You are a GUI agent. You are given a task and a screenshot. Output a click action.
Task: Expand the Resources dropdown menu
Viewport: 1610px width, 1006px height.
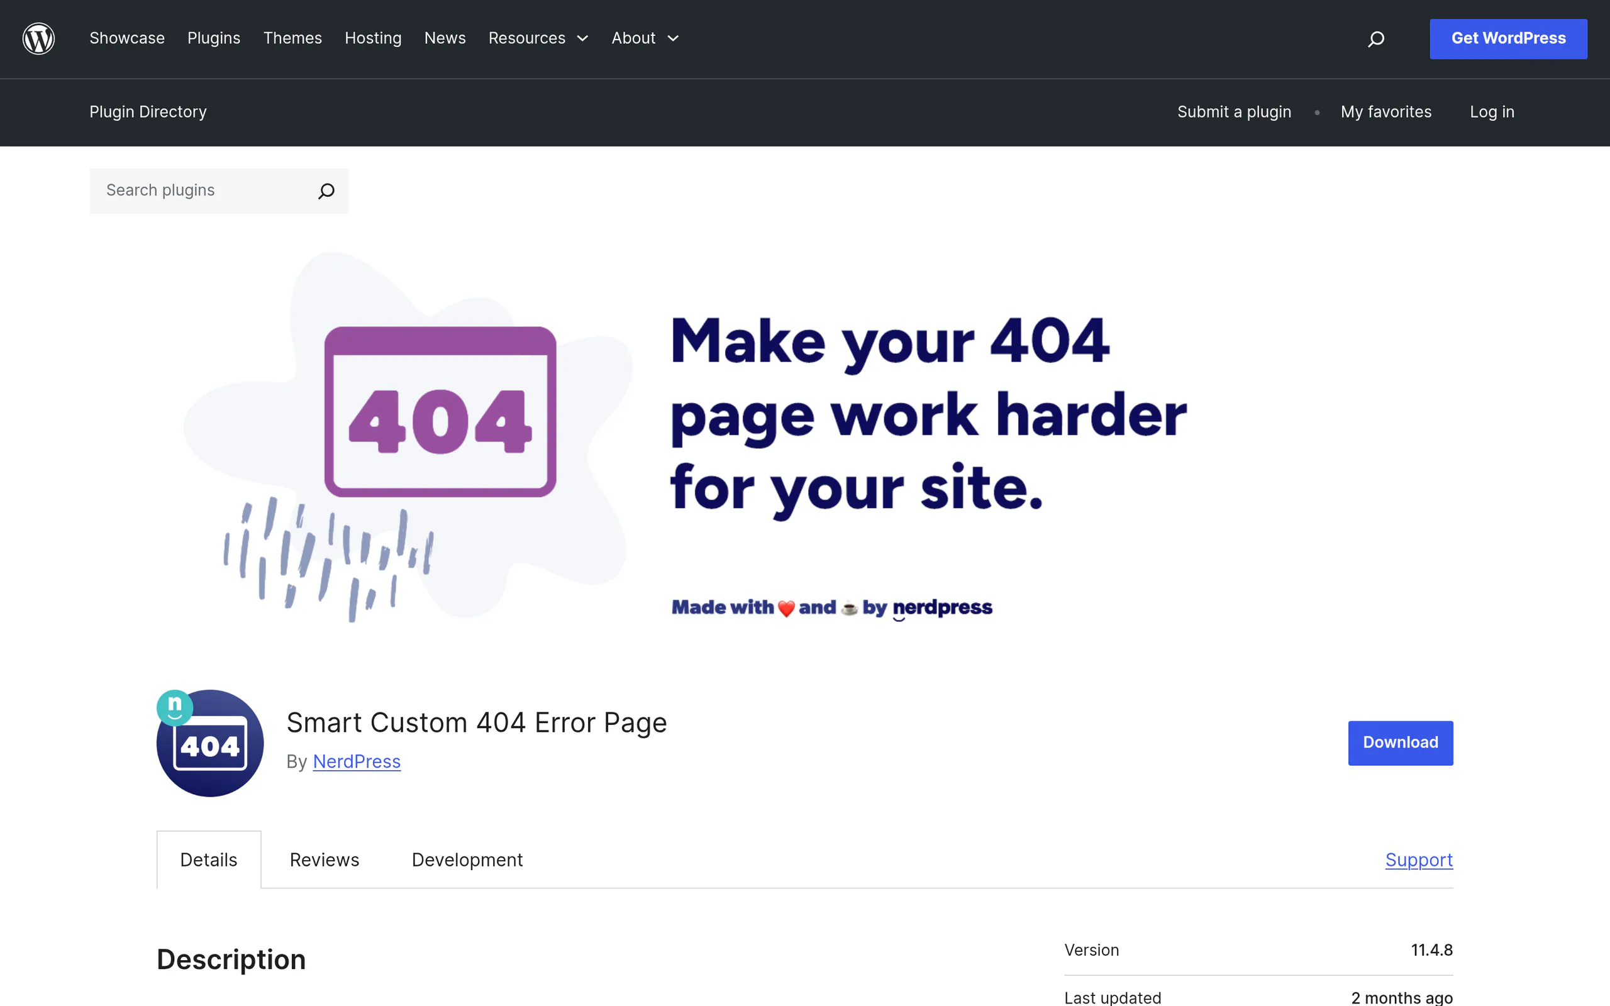coord(538,38)
